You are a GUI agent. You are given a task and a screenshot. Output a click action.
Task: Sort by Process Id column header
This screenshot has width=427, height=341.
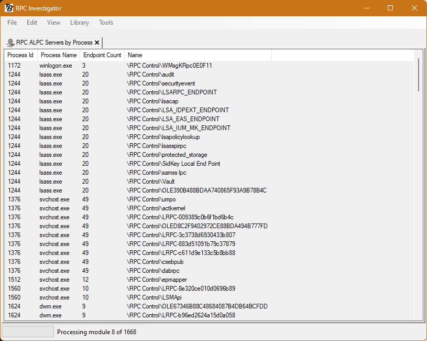click(x=21, y=55)
